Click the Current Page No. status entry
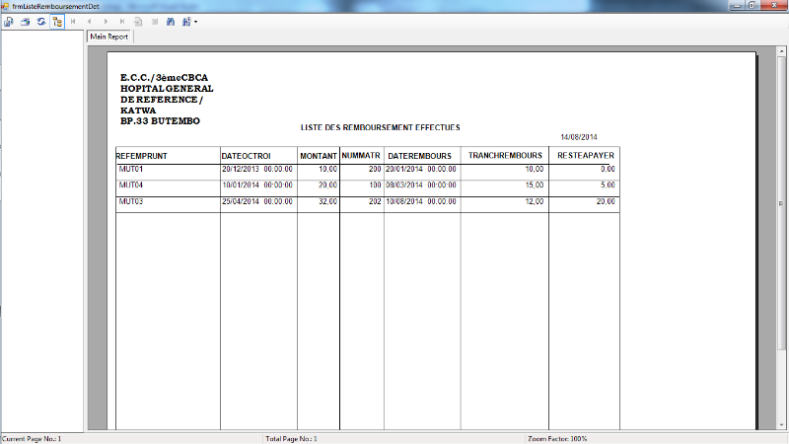789x444 pixels. (x=32, y=439)
